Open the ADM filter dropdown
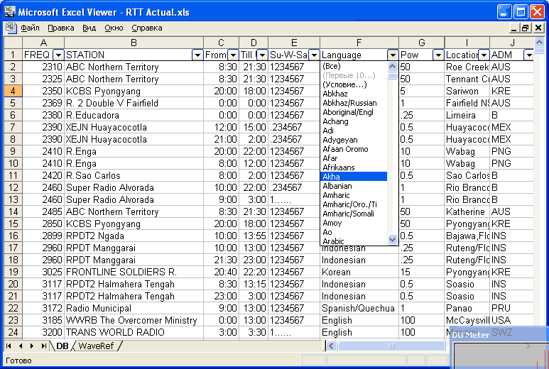The width and height of the screenshot is (549, 369). click(x=528, y=55)
